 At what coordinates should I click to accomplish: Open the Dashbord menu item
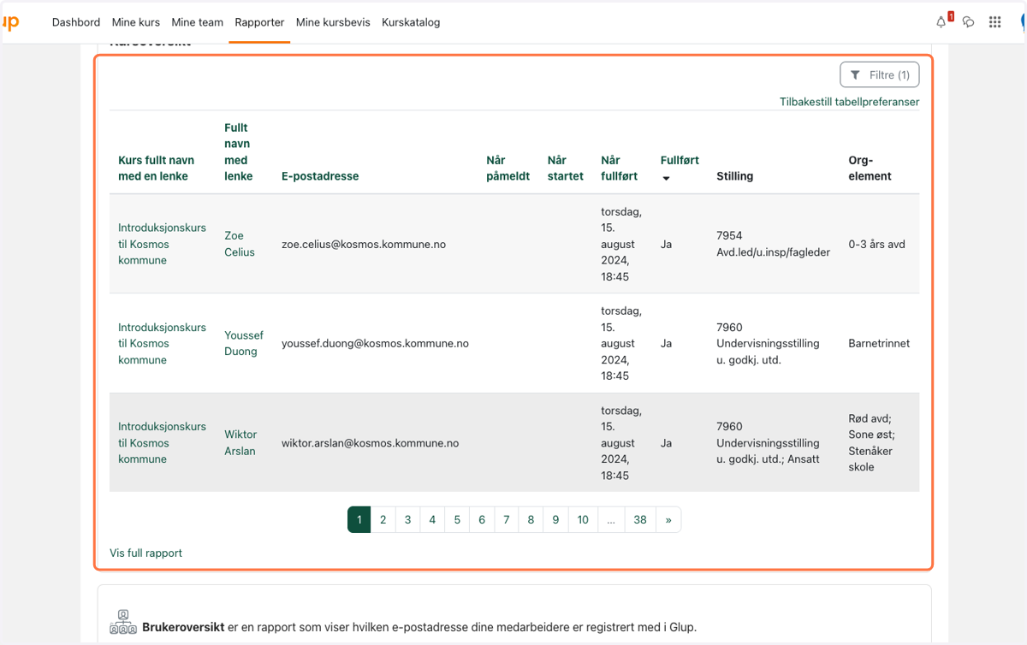pos(76,22)
